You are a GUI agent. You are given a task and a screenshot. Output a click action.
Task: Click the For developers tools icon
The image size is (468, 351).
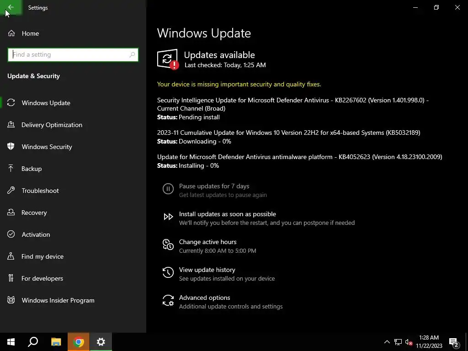pos(11,278)
